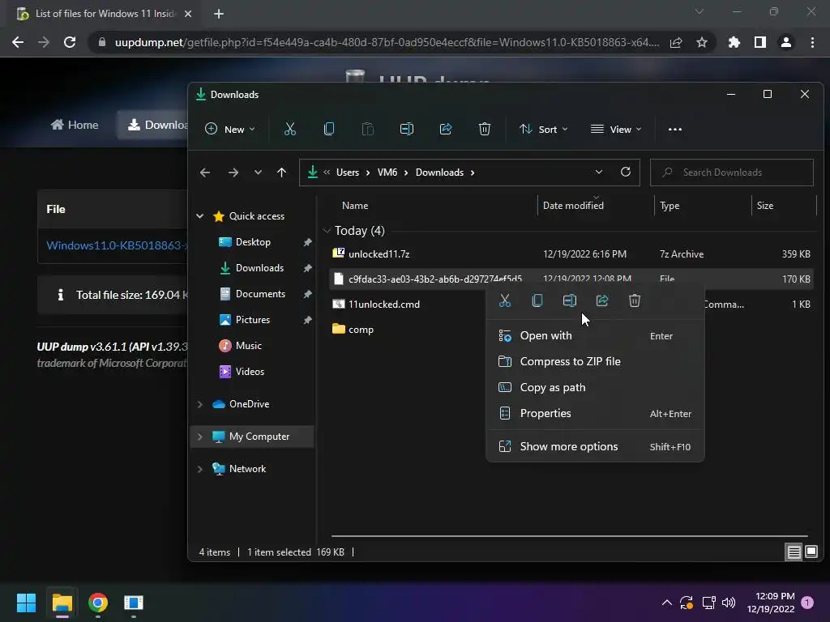Click the Copy icon in Explorer toolbar
This screenshot has height=622, width=830.
click(329, 129)
